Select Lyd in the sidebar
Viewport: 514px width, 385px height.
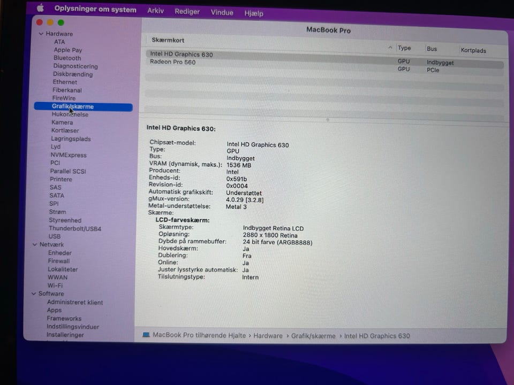55,147
